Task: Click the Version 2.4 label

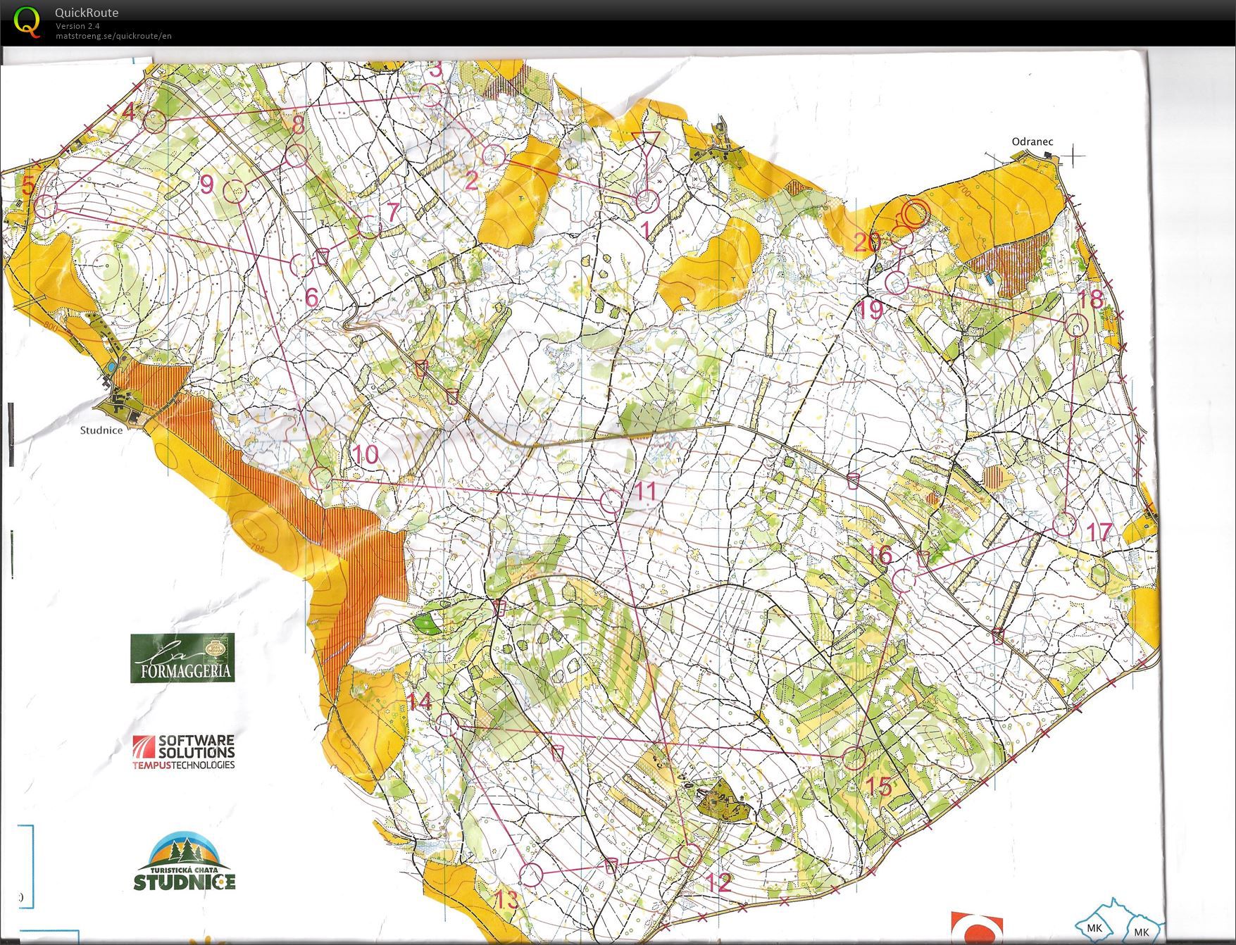Action: (x=77, y=26)
